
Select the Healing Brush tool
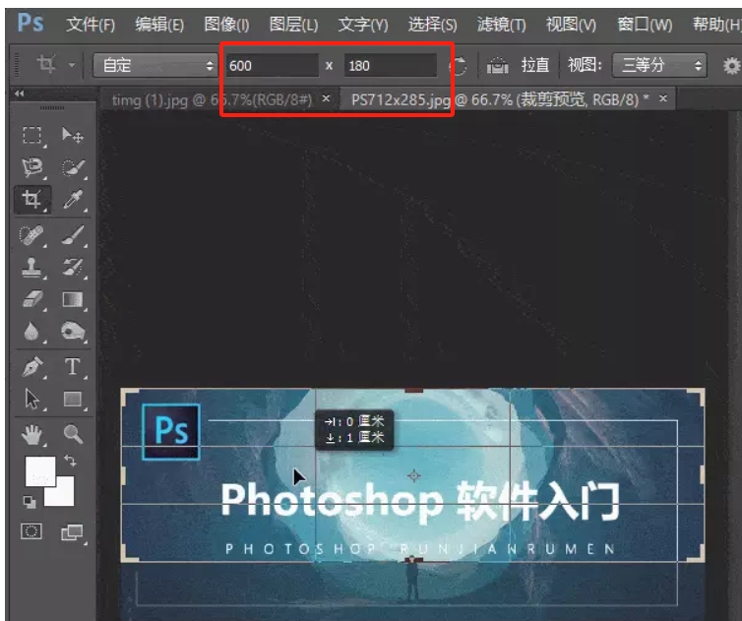click(31, 235)
